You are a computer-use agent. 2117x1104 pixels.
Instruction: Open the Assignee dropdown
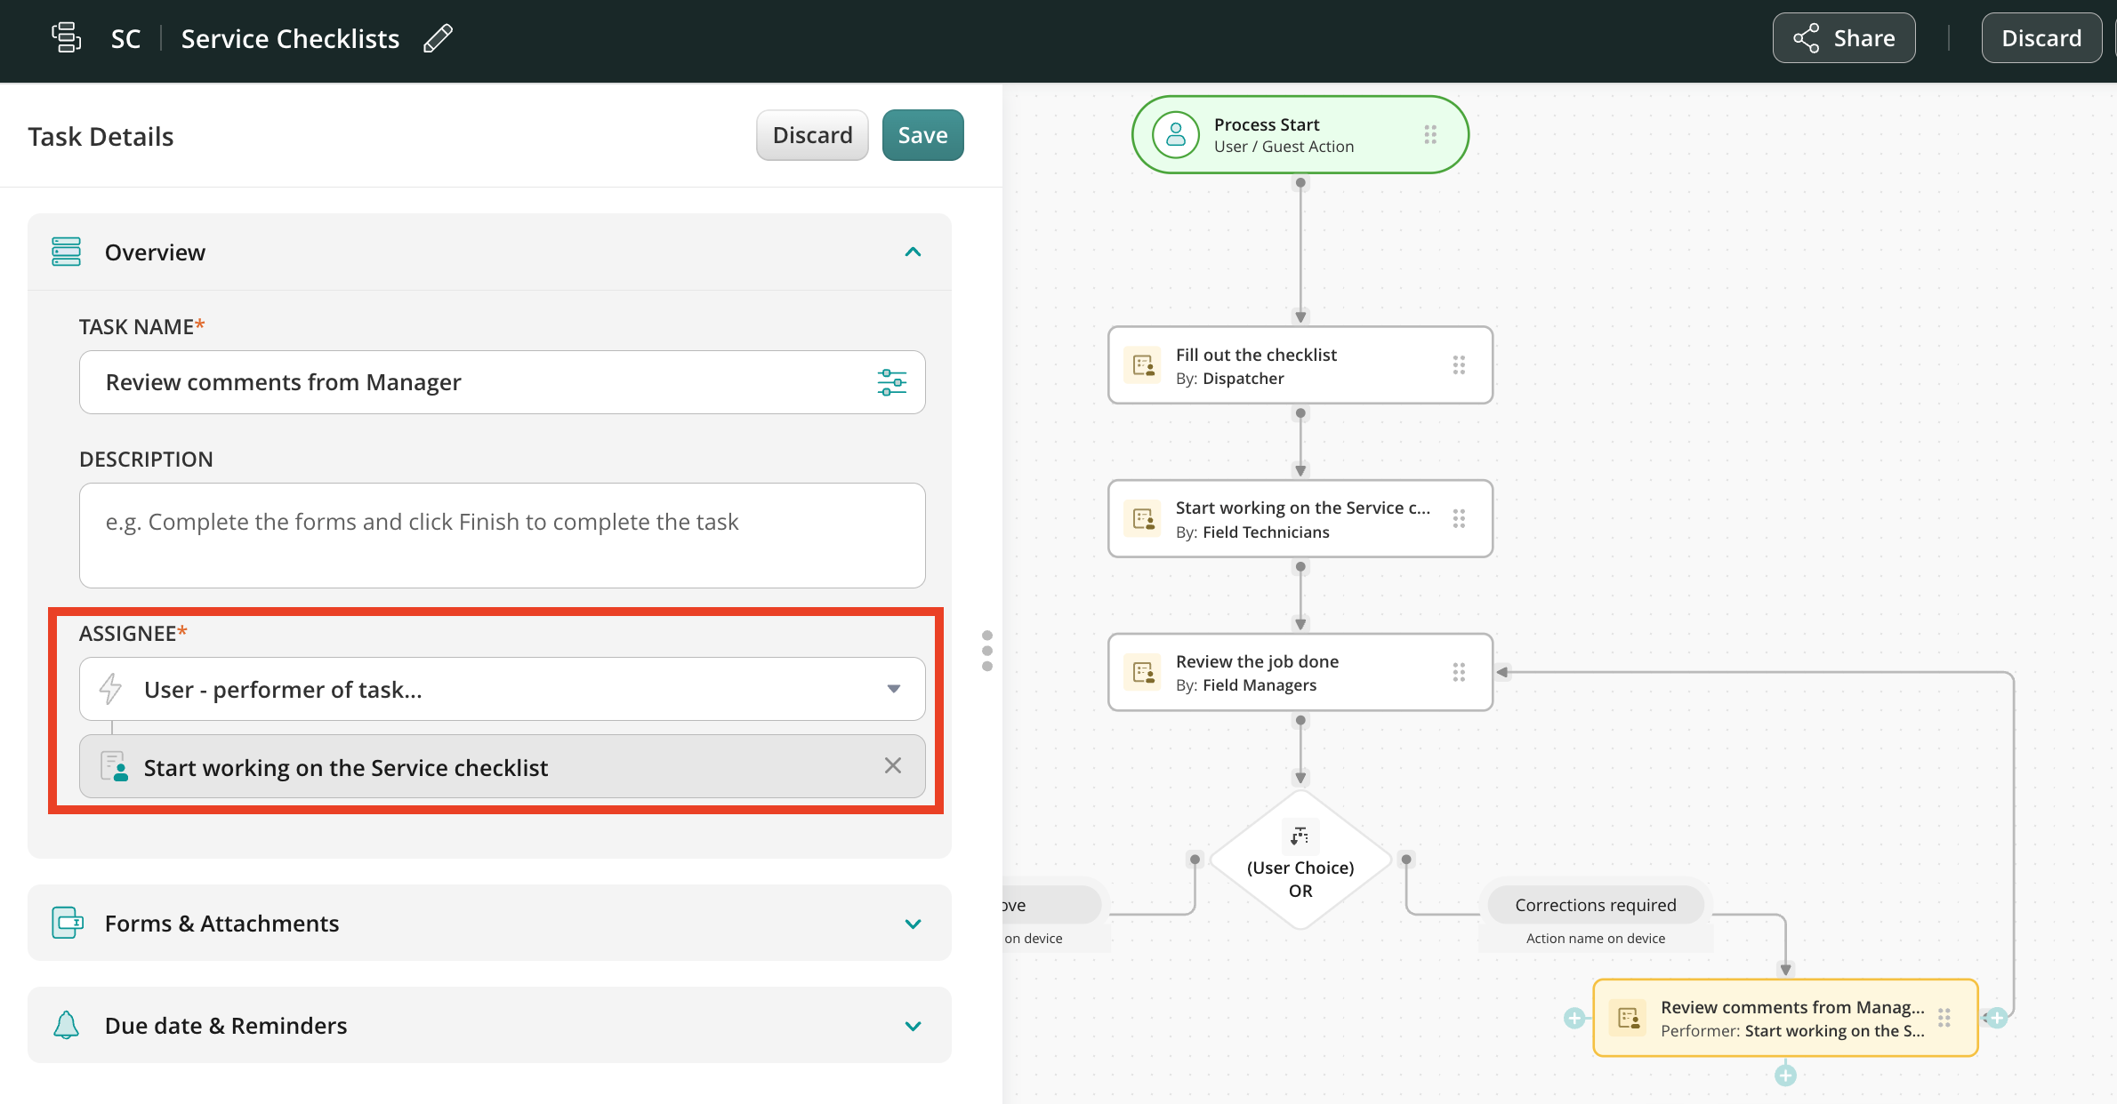tap(894, 689)
